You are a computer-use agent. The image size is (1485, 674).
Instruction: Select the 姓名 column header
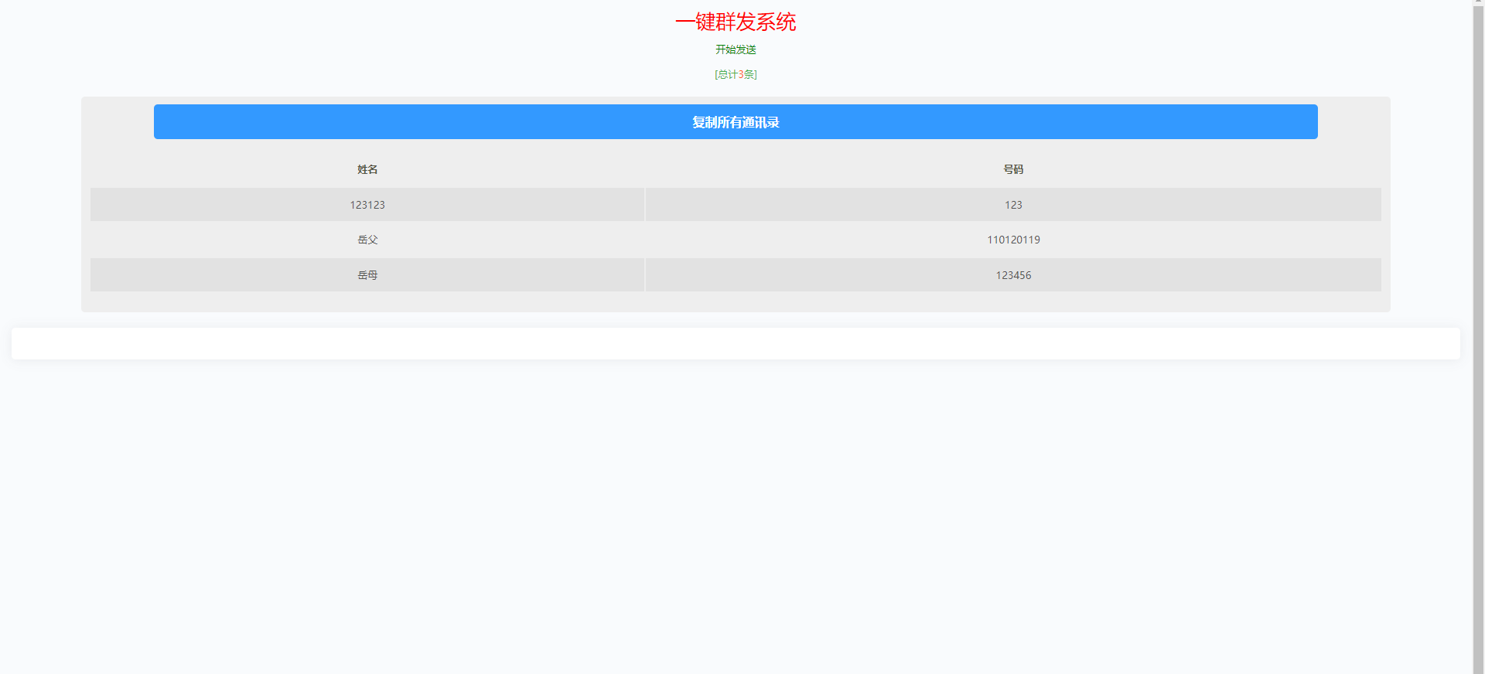tap(367, 169)
